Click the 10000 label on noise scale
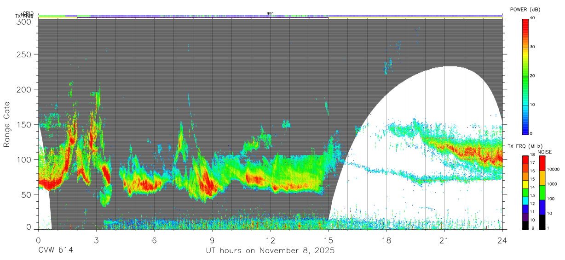565x260 pixels. pos(553,169)
